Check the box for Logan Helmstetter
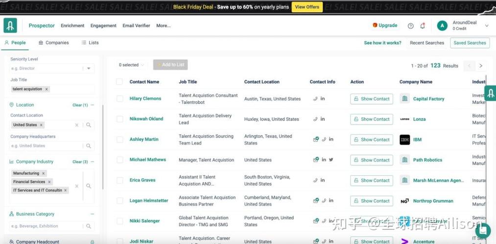The height and width of the screenshot is (244, 496). (x=120, y=201)
